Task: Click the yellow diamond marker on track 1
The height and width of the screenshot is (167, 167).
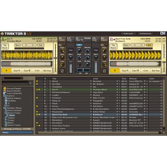Action: (x=37, y=81)
